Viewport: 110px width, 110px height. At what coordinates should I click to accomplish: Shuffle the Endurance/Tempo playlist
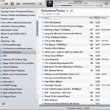pyautogui.click(x=71, y=11)
